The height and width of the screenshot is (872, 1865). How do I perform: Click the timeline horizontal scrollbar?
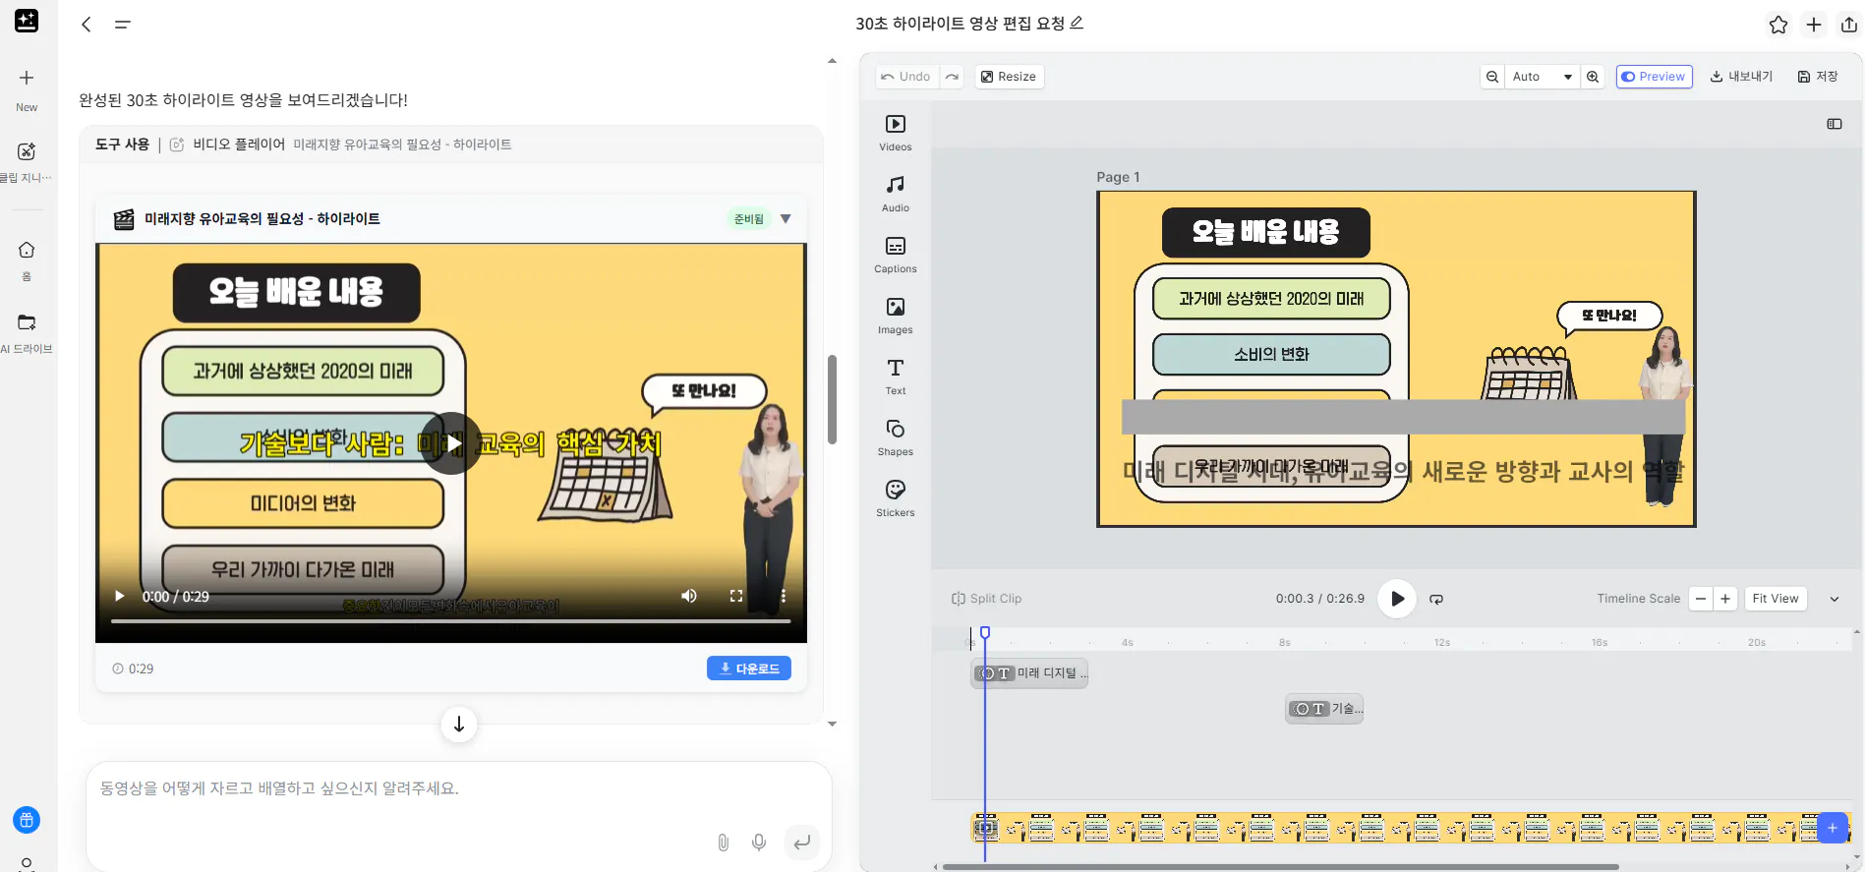pos(1280,867)
